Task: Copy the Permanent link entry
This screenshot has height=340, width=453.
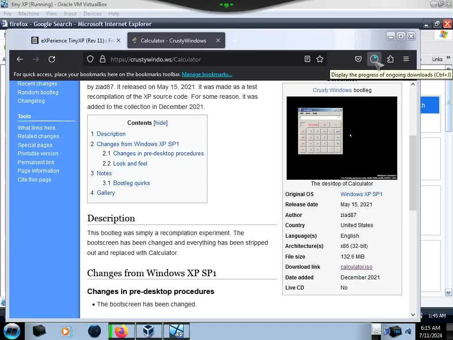Action: (x=36, y=162)
